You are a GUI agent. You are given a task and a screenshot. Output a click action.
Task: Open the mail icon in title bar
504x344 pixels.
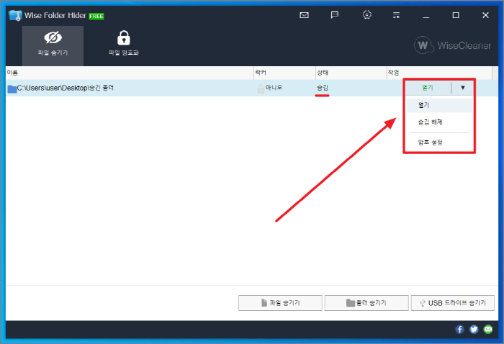pyautogui.click(x=304, y=15)
